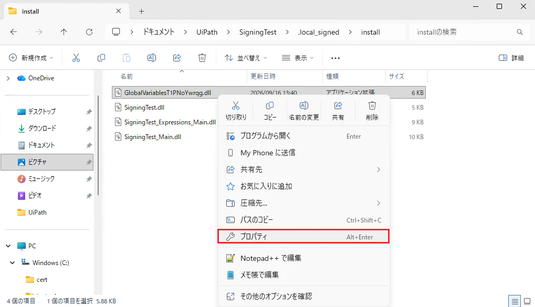This screenshot has width=535, height=307.
Task: Click the Cut (切り取り) icon in context menu
Action: coord(236,106)
